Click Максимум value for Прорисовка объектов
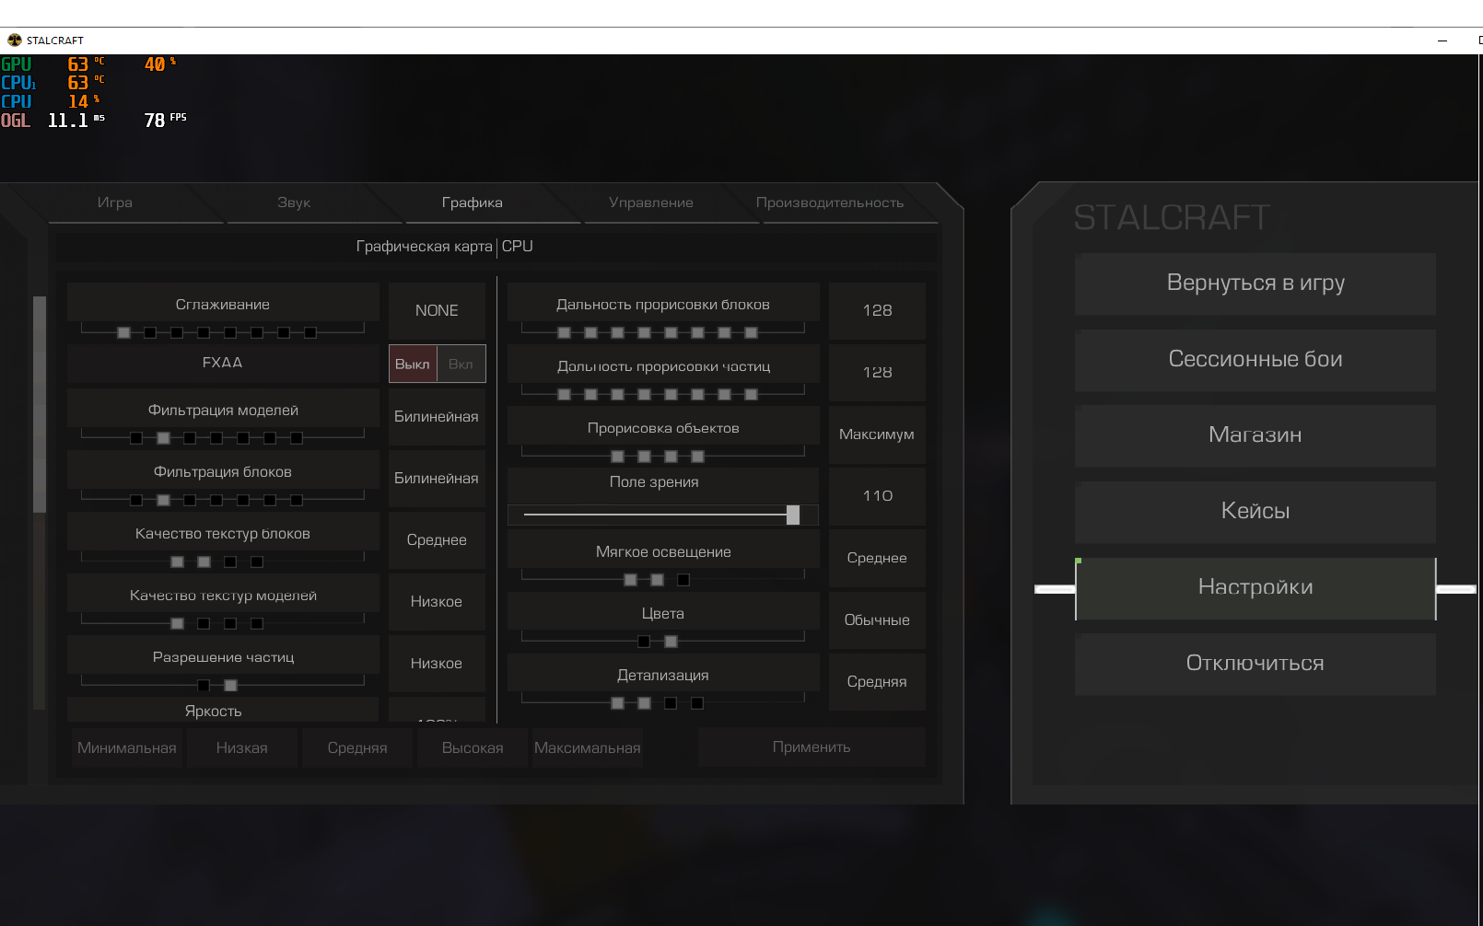This screenshot has height=926, width=1483. tap(877, 434)
